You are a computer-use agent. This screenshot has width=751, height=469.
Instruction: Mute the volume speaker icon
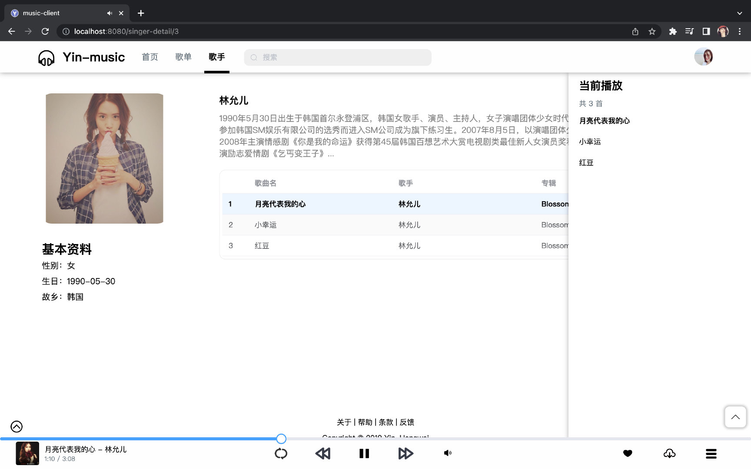[448, 453]
